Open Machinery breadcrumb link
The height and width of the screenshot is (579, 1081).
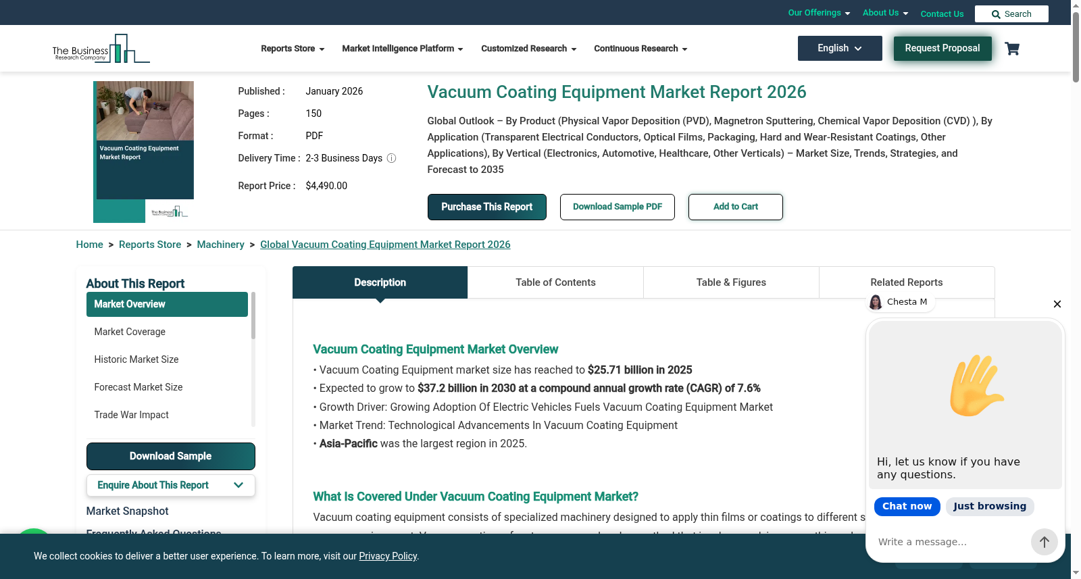(220, 245)
